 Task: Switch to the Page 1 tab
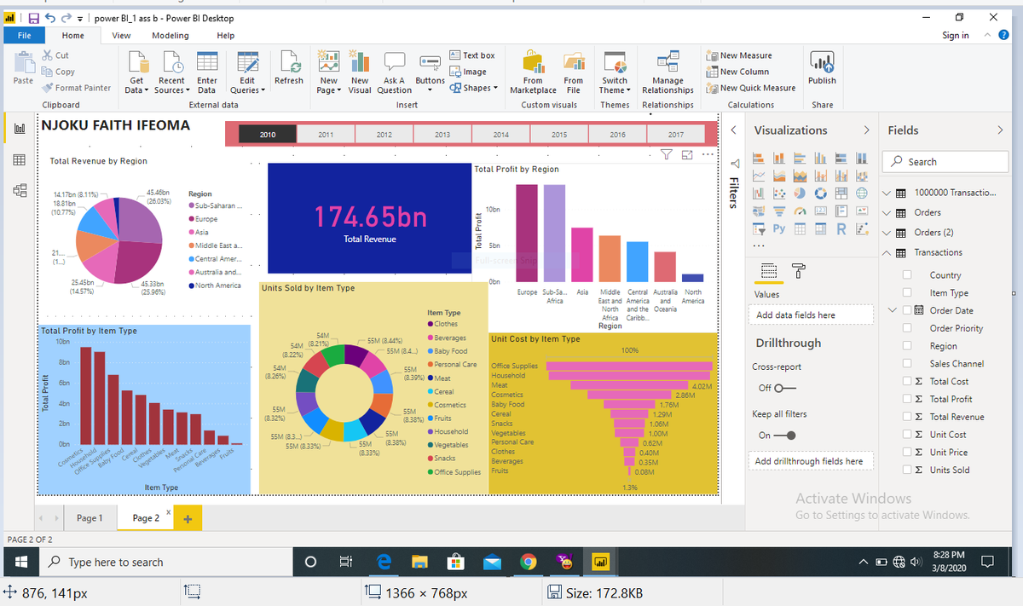click(89, 517)
